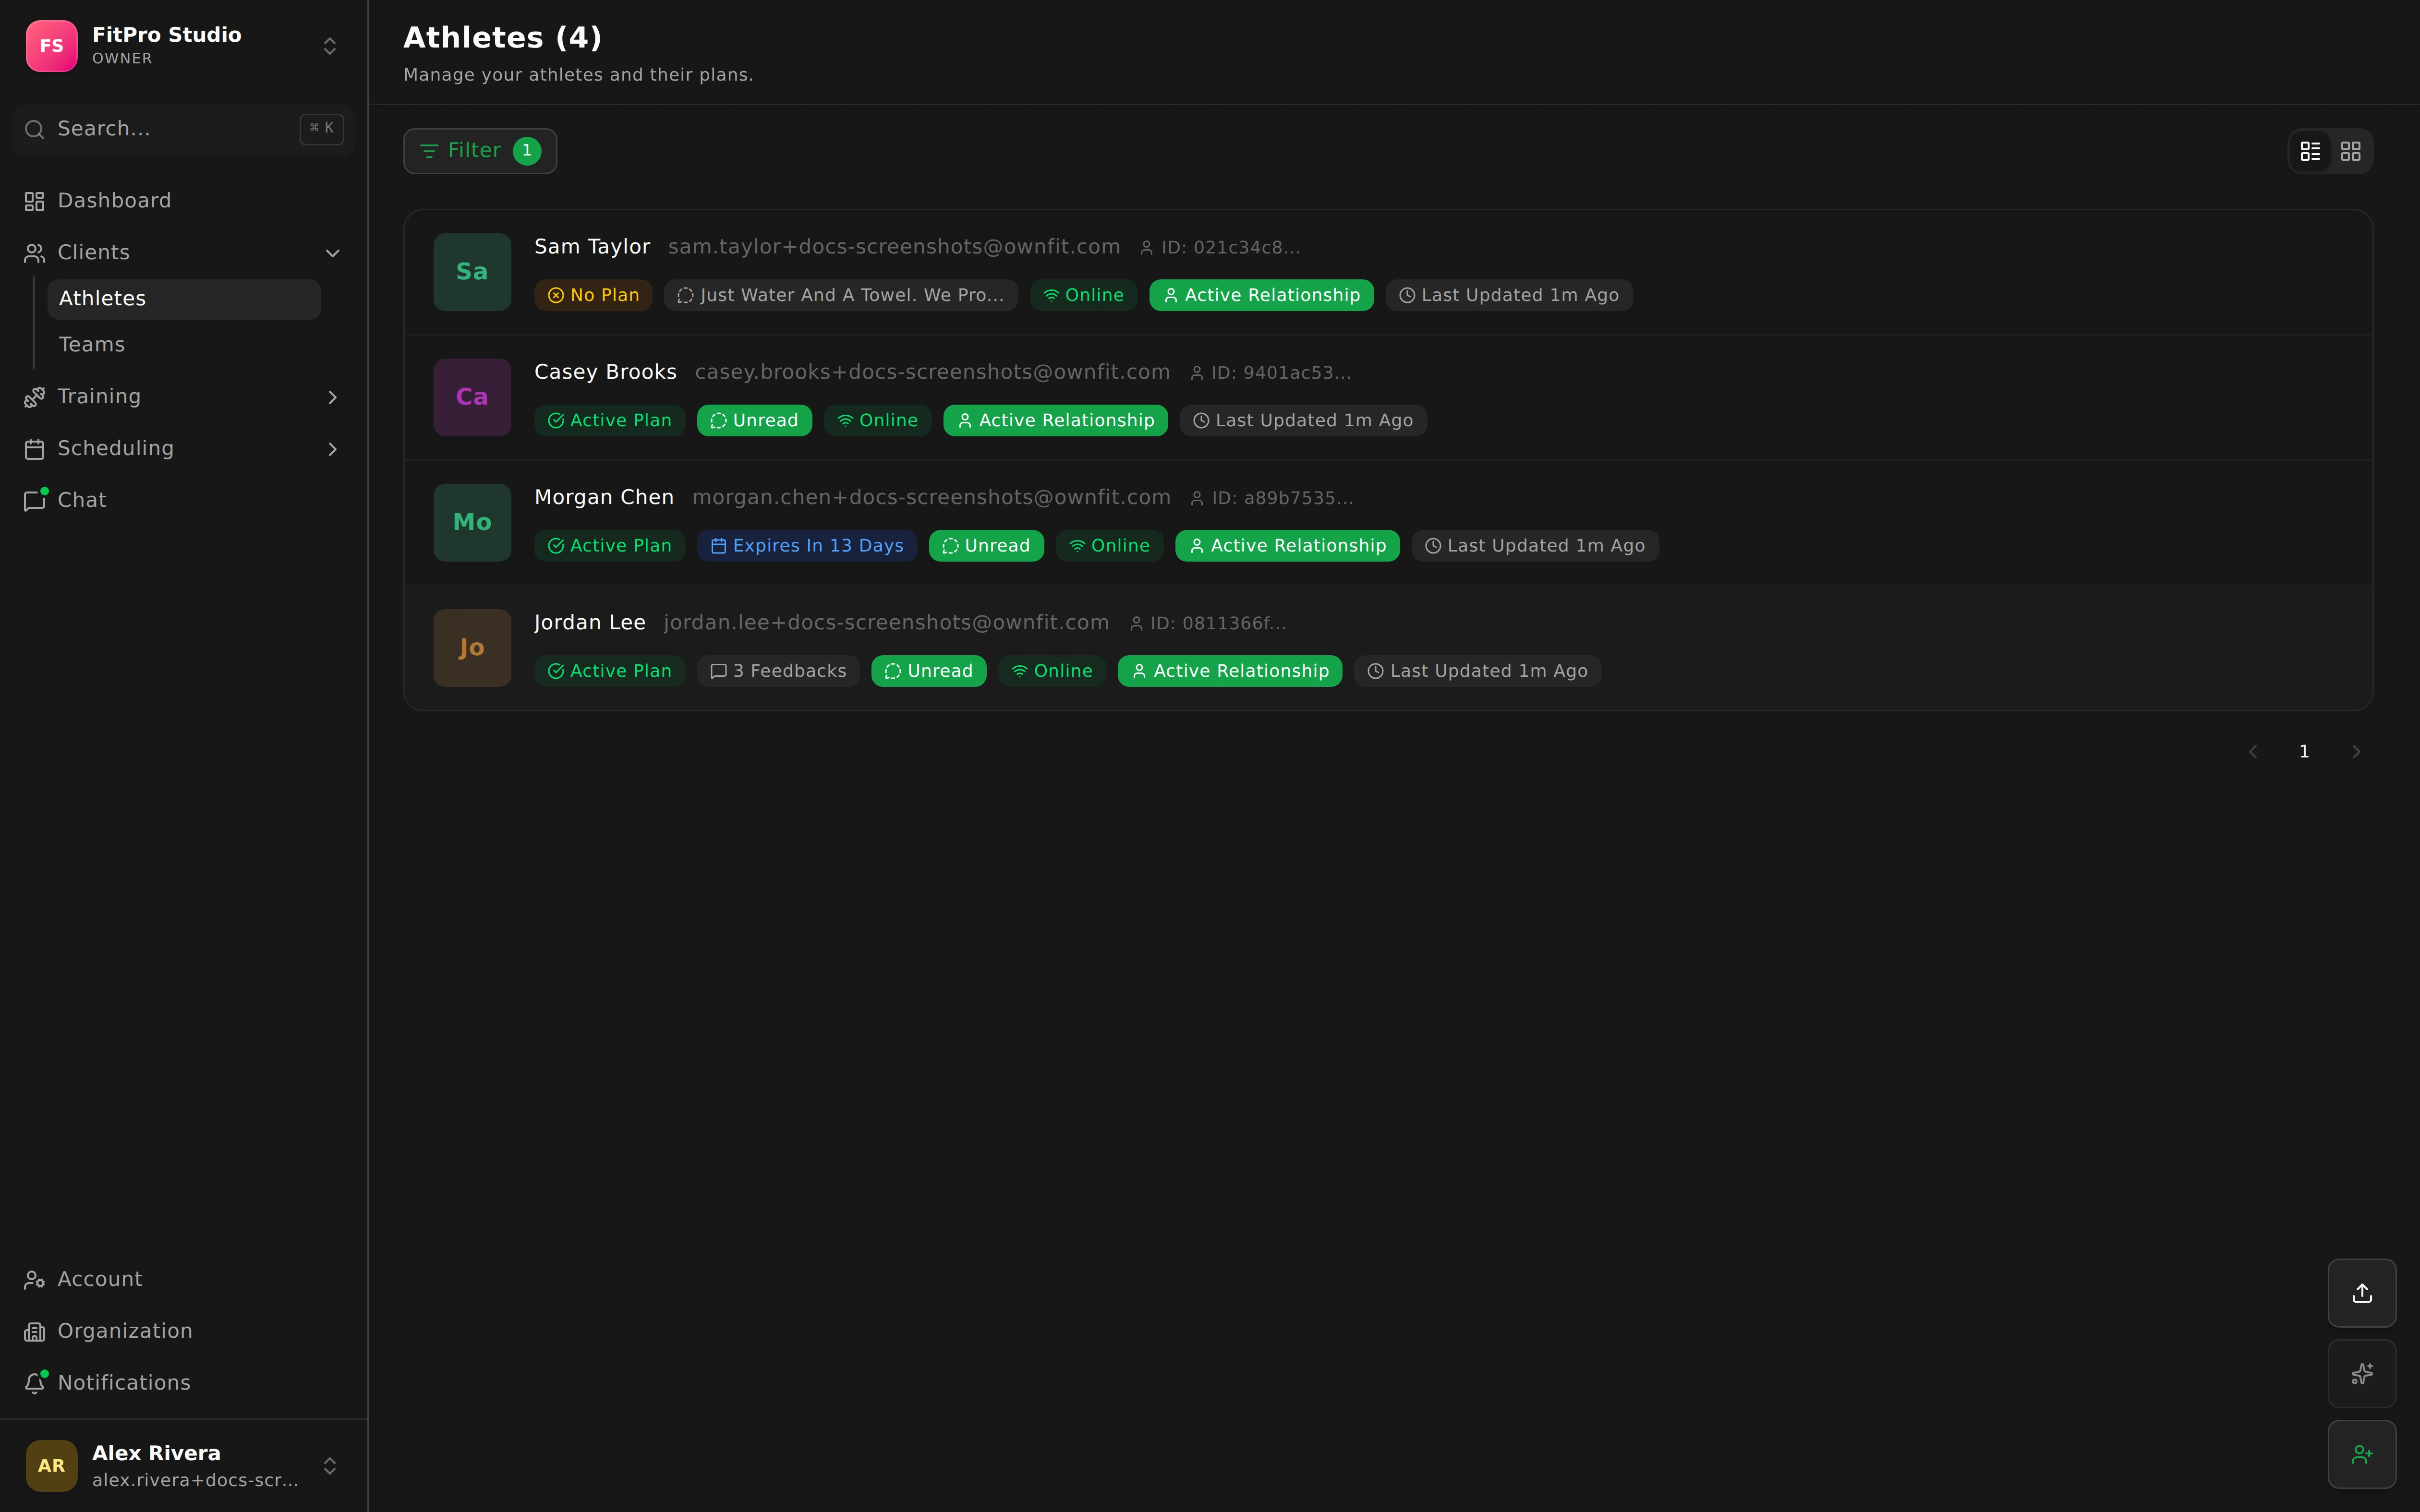
Task: Click the Organization building icon
Action: 35,1332
